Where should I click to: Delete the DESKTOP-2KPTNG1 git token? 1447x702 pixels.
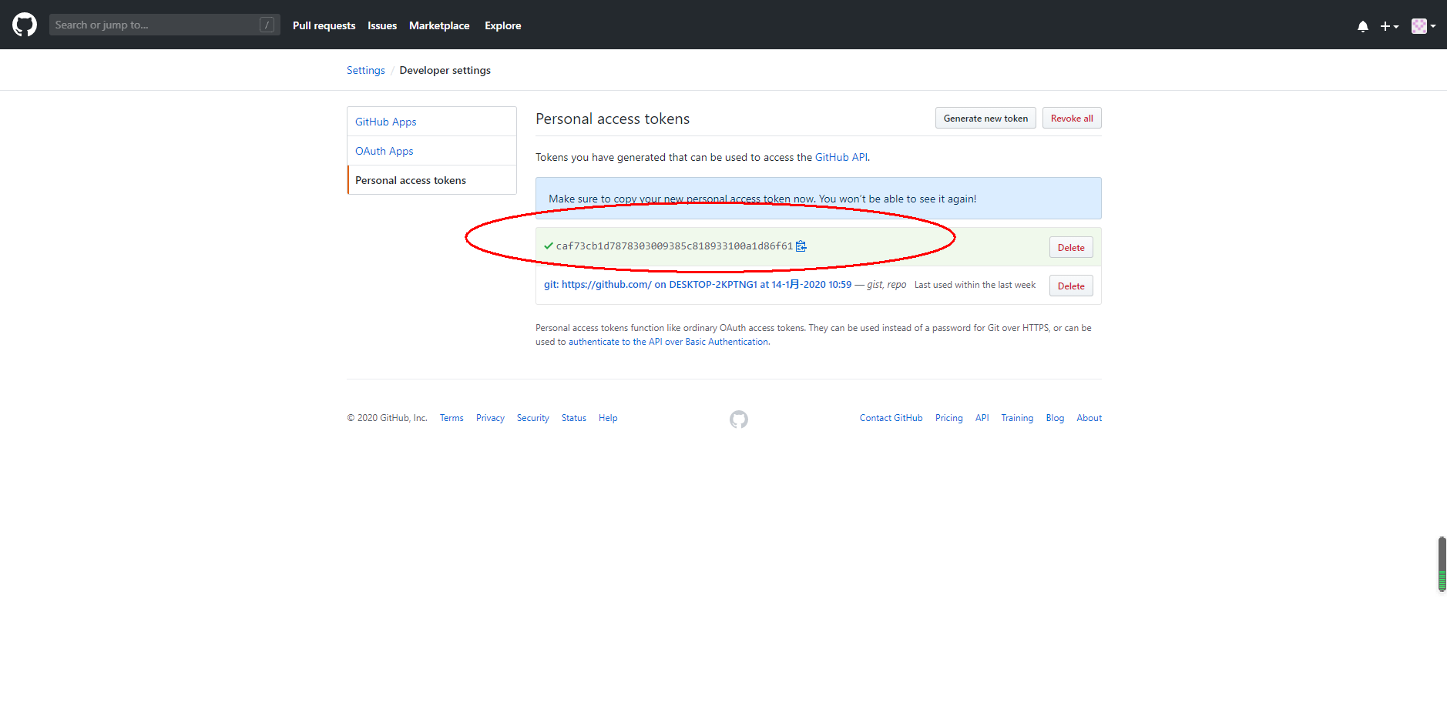pyautogui.click(x=1071, y=286)
